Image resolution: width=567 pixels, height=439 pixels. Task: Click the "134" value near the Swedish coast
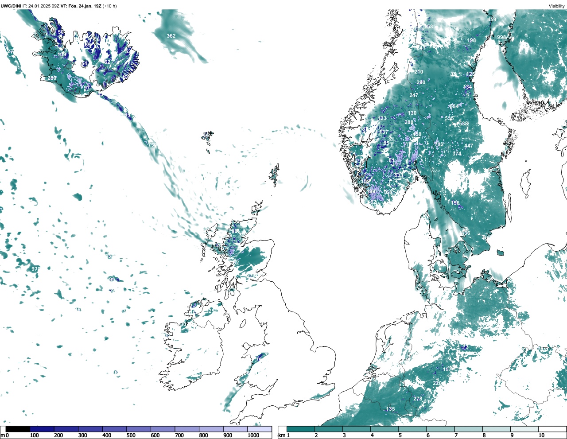(468, 87)
